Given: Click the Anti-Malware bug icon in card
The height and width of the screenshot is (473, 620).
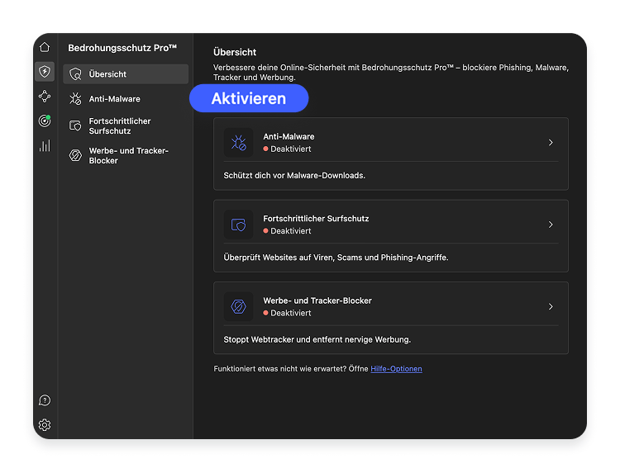Looking at the screenshot, I should click(238, 143).
